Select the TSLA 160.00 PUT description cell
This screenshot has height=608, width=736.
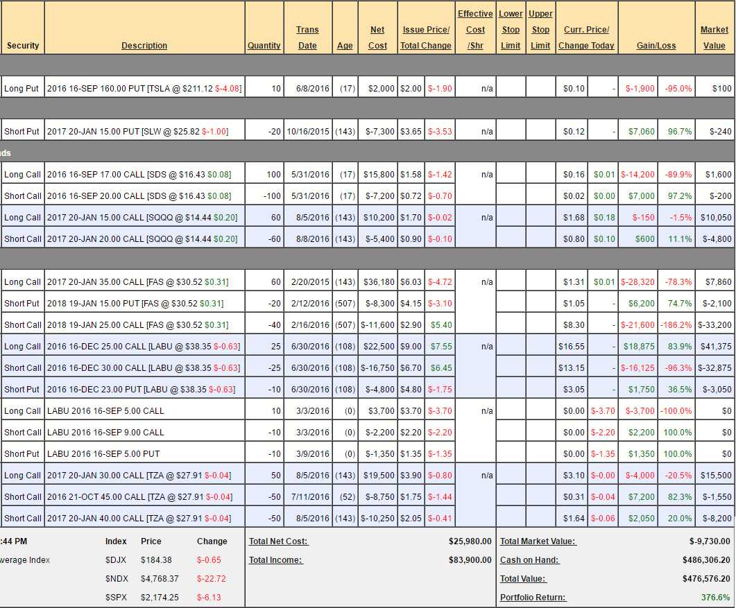(144, 89)
